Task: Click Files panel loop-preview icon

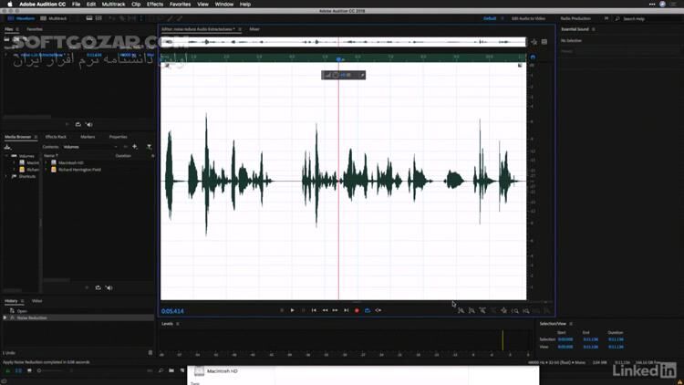Action: pyautogui.click(x=78, y=124)
